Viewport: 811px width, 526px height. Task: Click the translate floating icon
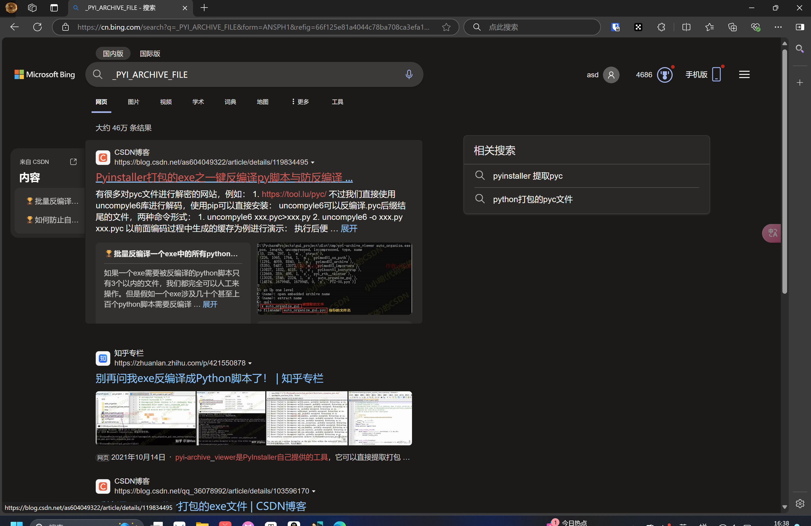click(771, 233)
